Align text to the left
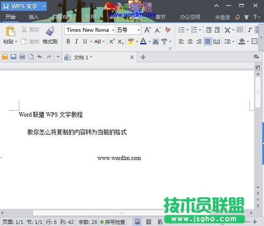Screen dimensions: 264x226 [x=181, y=41]
